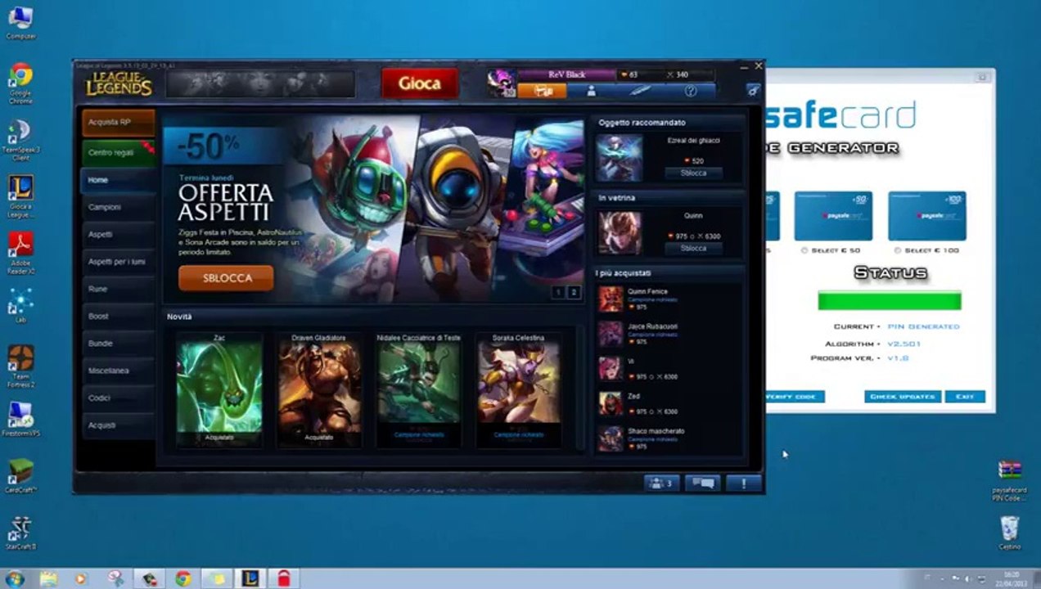Click Ezreal dei ghiacci recommended thumbnail
The width and height of the screenshot is (1041, 589).
point(620,158)
